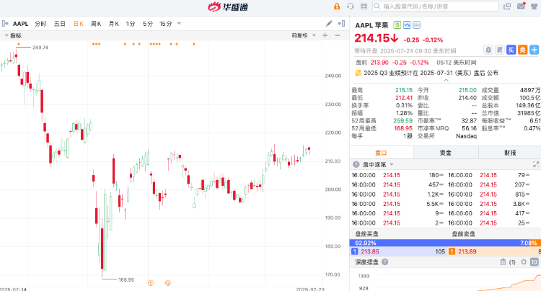Zoom out chart with minus icon
Viewport: 541px width, 291px height.
pyautogui.click(x=338, y=35)
